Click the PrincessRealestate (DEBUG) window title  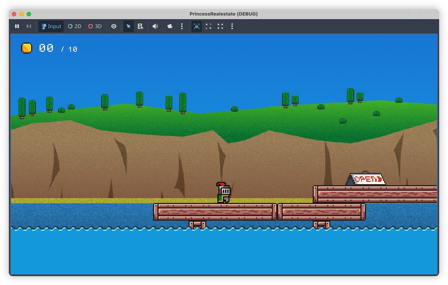point(224,14)
